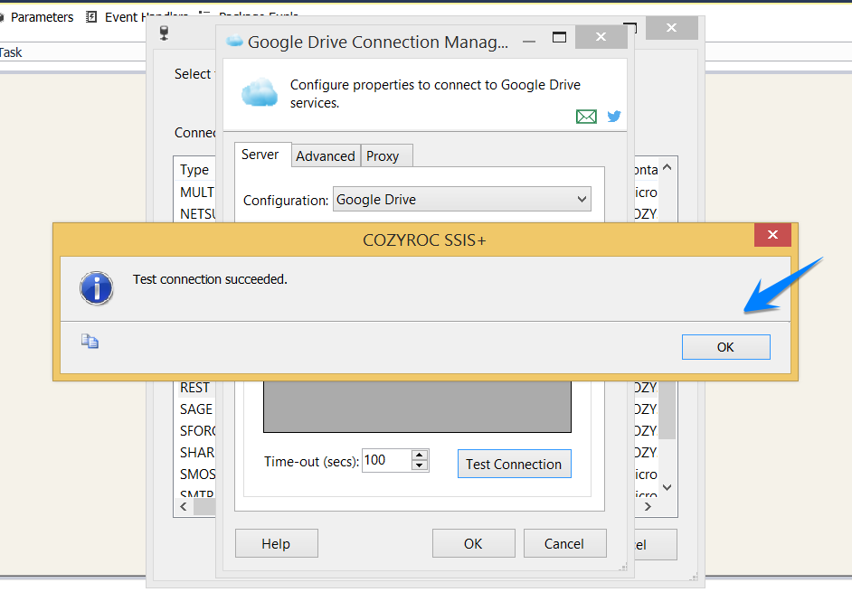Image resolution: width=852 pixels, height=592 pixels.
Task: Close the COZYROC SSIS+ message dialog
Action: (772, 235)
